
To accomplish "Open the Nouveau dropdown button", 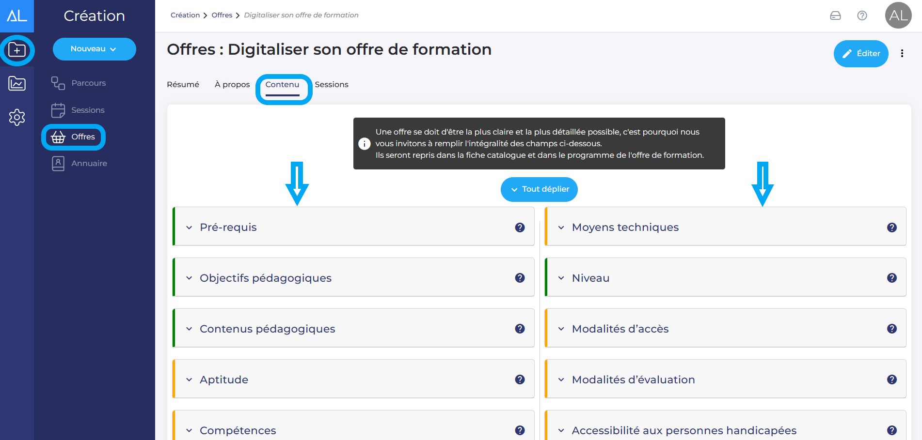I will (x=94, y=49).
